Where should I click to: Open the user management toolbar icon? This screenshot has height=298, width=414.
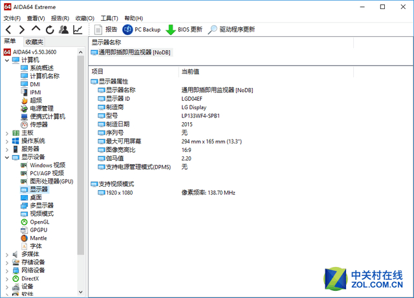pyautogui.click(x=63, y=30)
